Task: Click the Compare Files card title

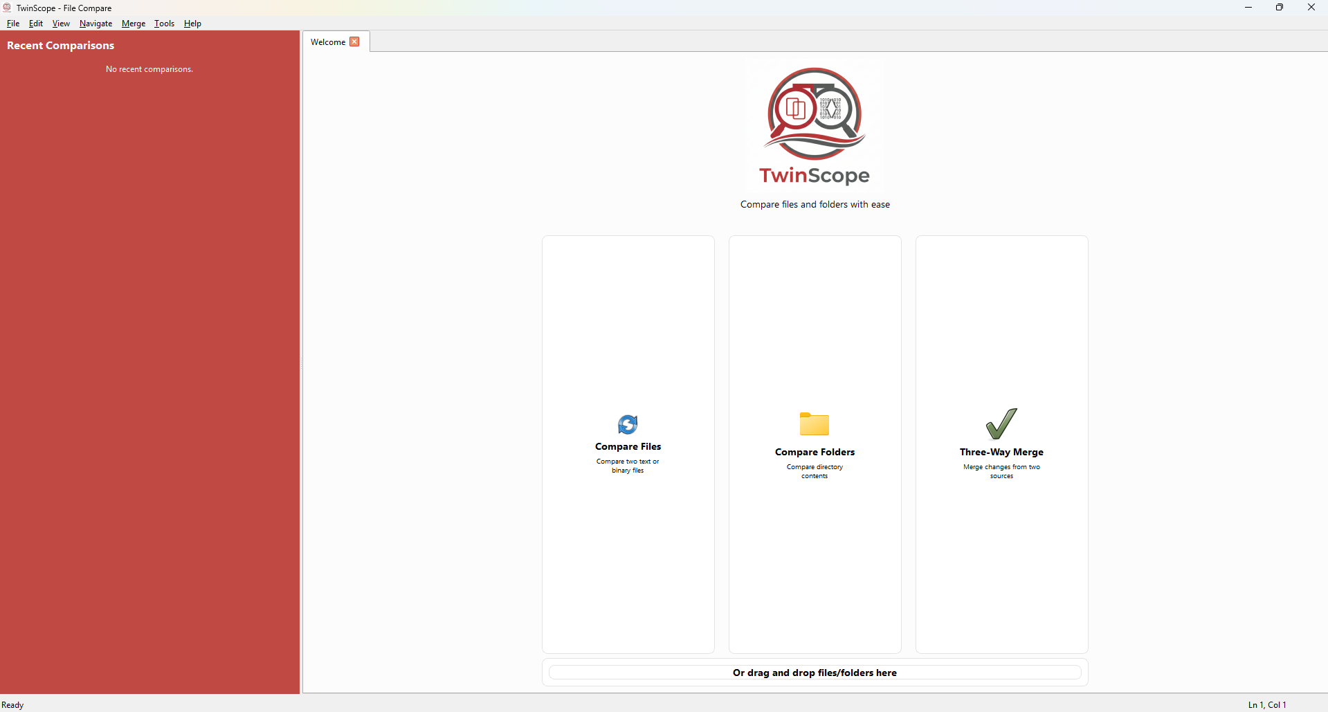Action: click(x=628, y=446)
